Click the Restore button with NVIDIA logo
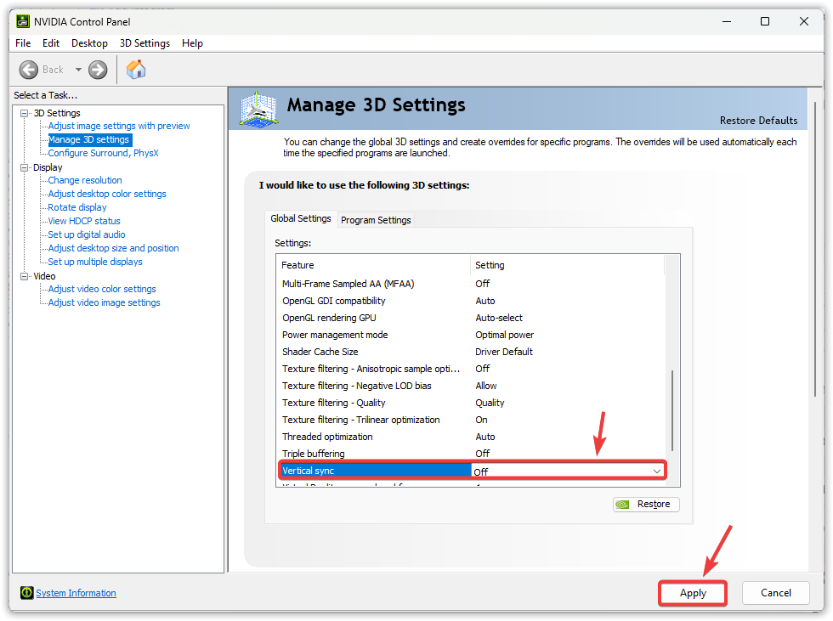The height and width of the screenshot is (621, 833). [x=646, y=504]
